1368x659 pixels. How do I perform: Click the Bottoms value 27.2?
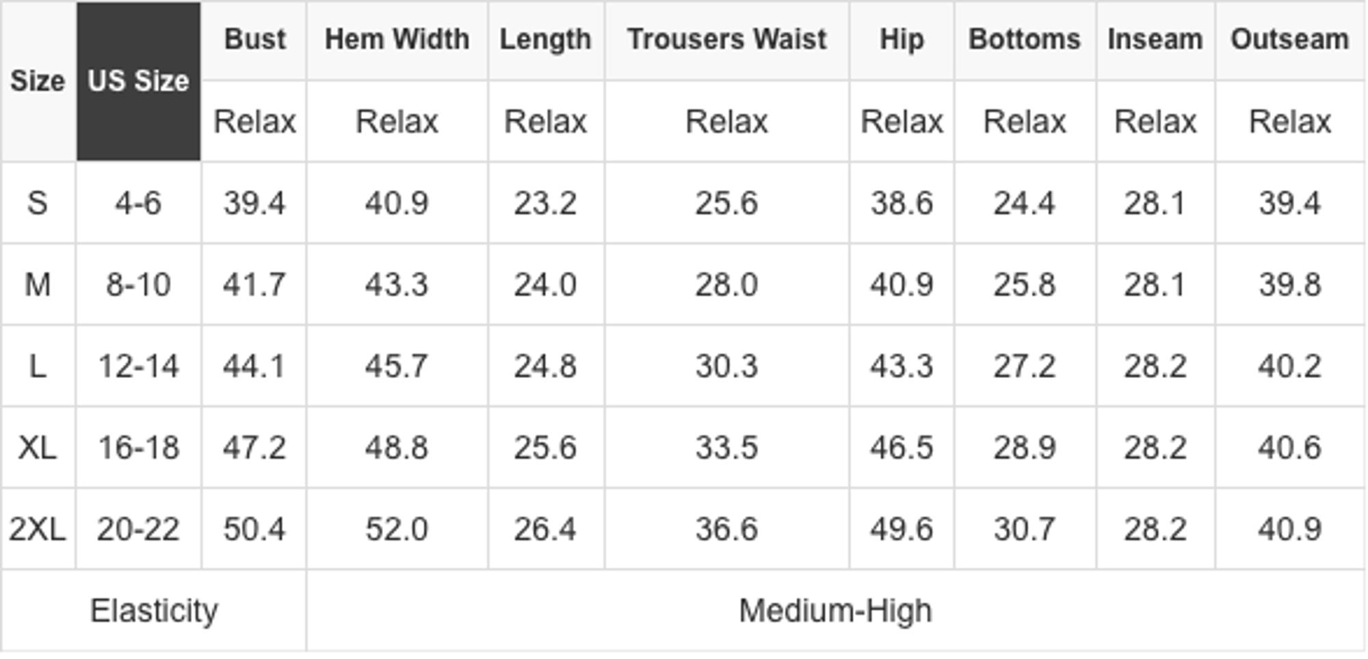pos(1025,366)
